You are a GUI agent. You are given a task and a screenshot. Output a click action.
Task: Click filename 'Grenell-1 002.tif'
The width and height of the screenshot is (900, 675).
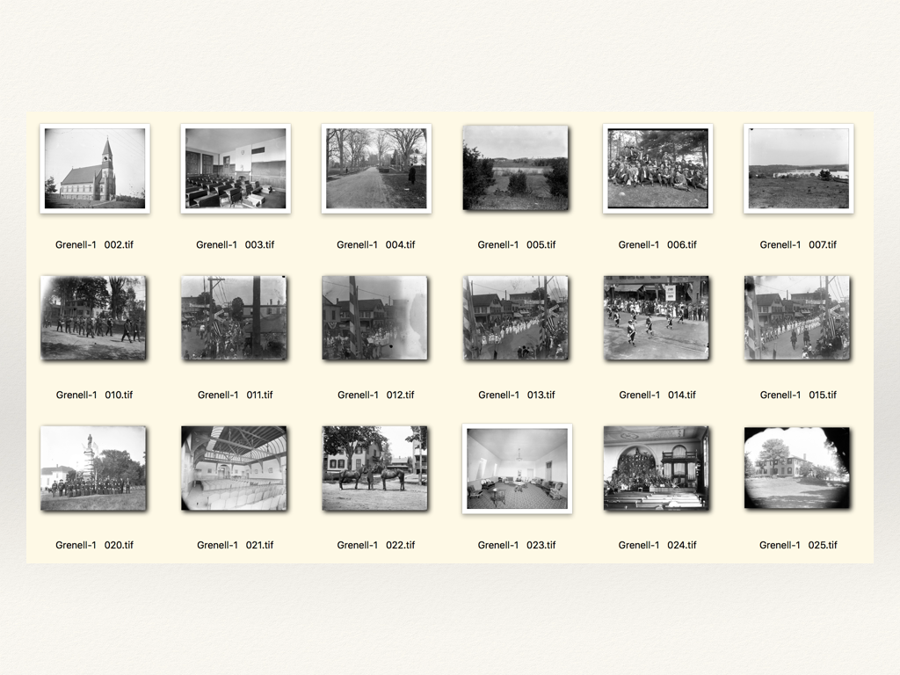[x=94, y=244]
